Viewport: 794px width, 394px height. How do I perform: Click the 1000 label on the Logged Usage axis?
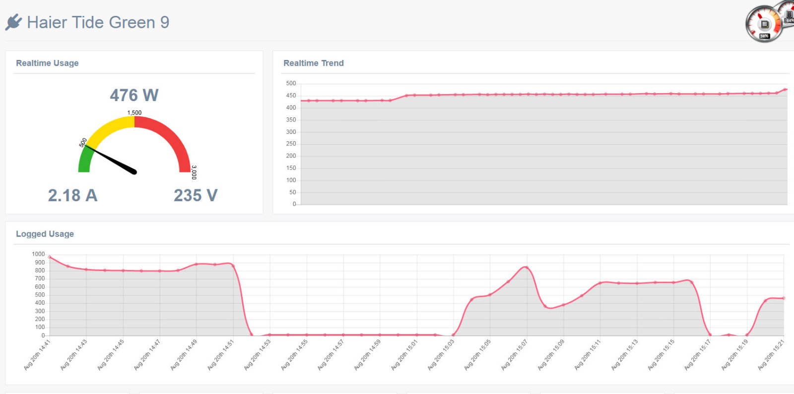(x=38, y=254)
